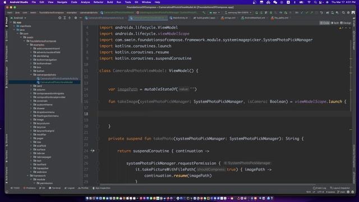
Task: Open the TODO tool window
Action: [x=15, y=188]
